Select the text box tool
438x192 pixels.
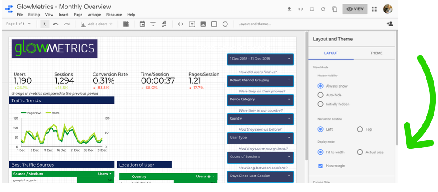pos(192,24)
